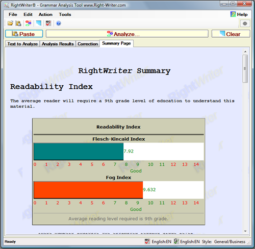Screen dimensions: 255x249
Task: Select the Summary Page tab
Action: tap(116, 43)
